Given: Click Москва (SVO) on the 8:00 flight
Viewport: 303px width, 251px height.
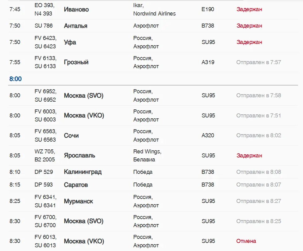Looking at the screenshot, I should pyautogui.click(x=84, y=95).
